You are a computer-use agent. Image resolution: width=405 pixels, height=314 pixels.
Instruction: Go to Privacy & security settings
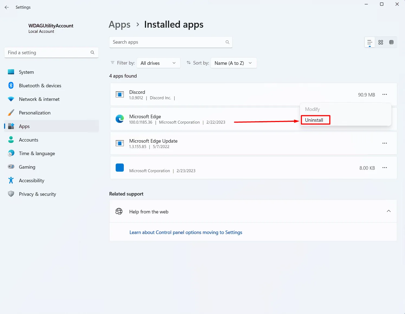pyautogui.click(x=37, y=194)
